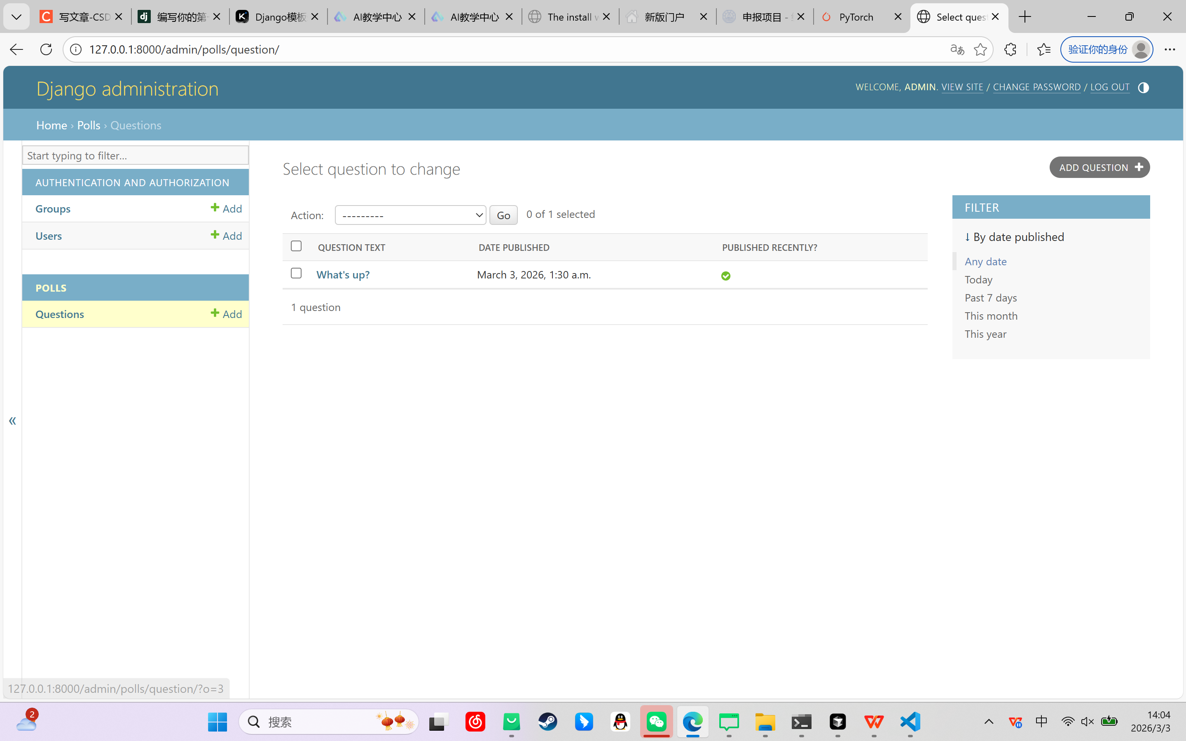The image size is (1186, 741).
Task: Open the "What's up?" question link
Action: [343, 275]
